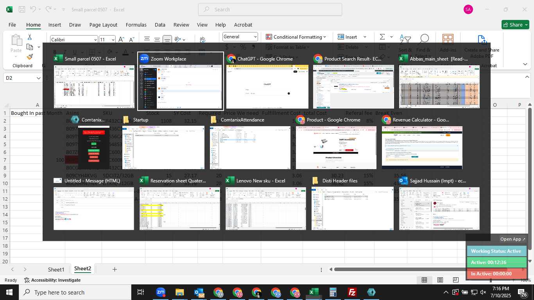Click the Insert cells button
The height and width of the screenshot is (300, 534).
coord(348,37)
